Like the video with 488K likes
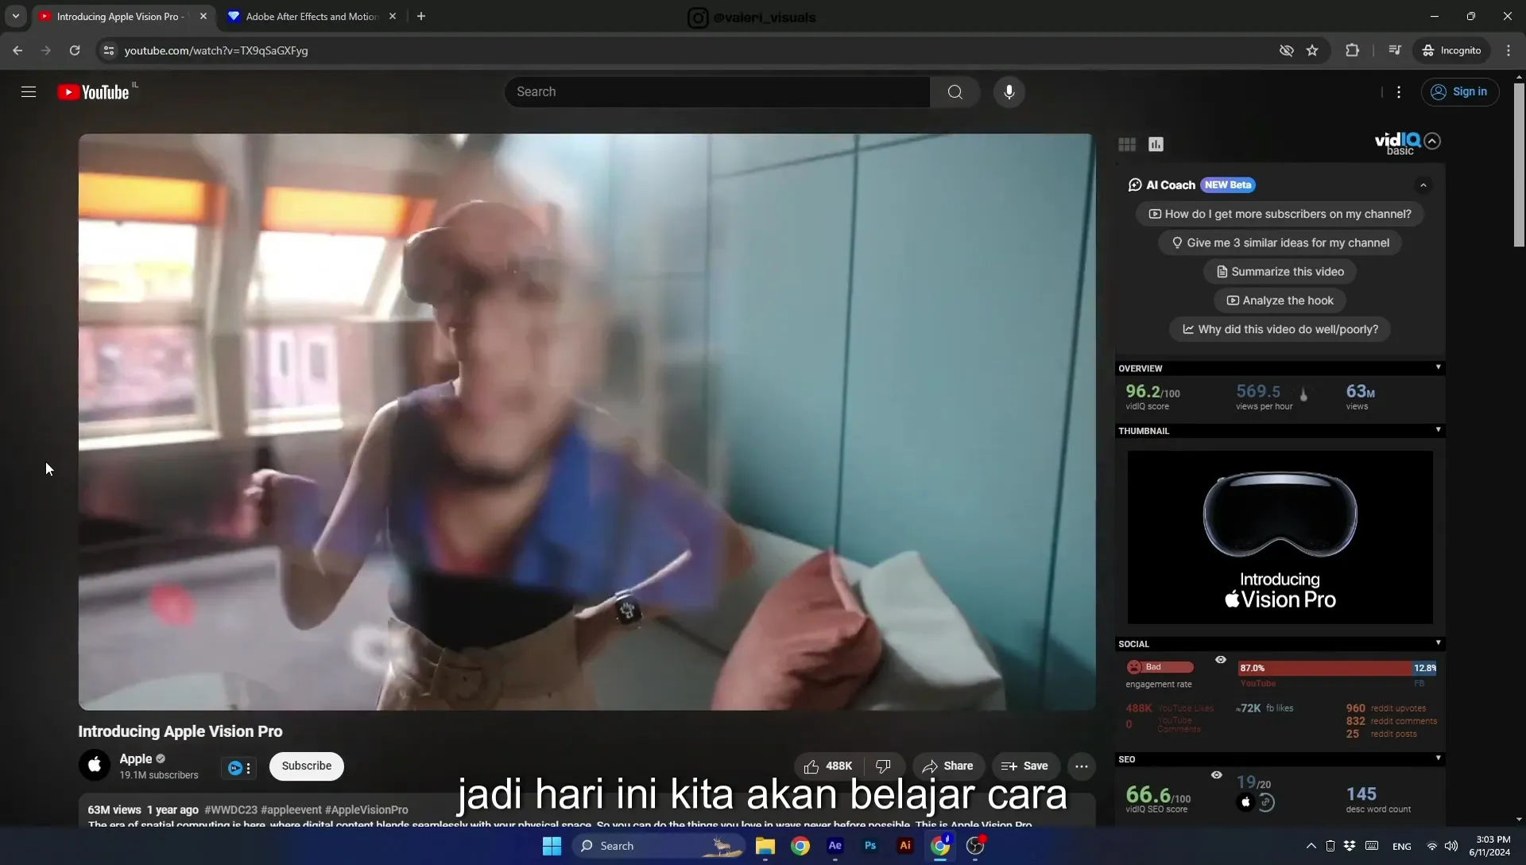This screenshot has width=1526, height=865. click(828, 766)
